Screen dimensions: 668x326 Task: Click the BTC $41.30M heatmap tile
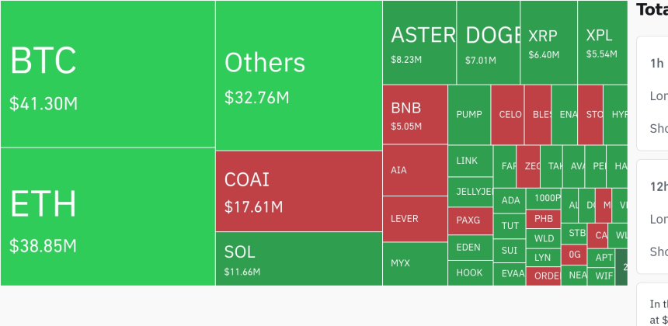coord(107,74)
